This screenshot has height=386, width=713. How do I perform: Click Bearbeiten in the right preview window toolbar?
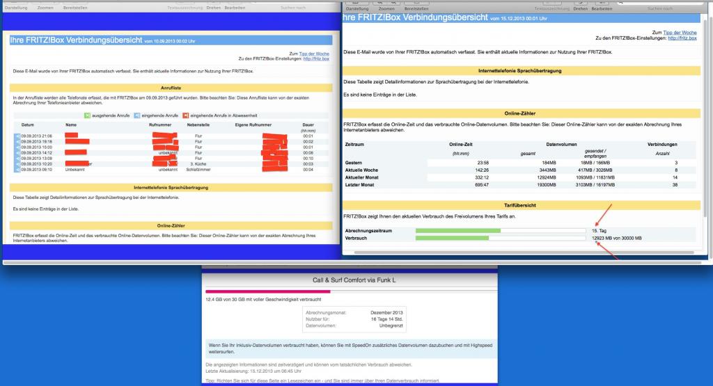[x=602, y=8]
